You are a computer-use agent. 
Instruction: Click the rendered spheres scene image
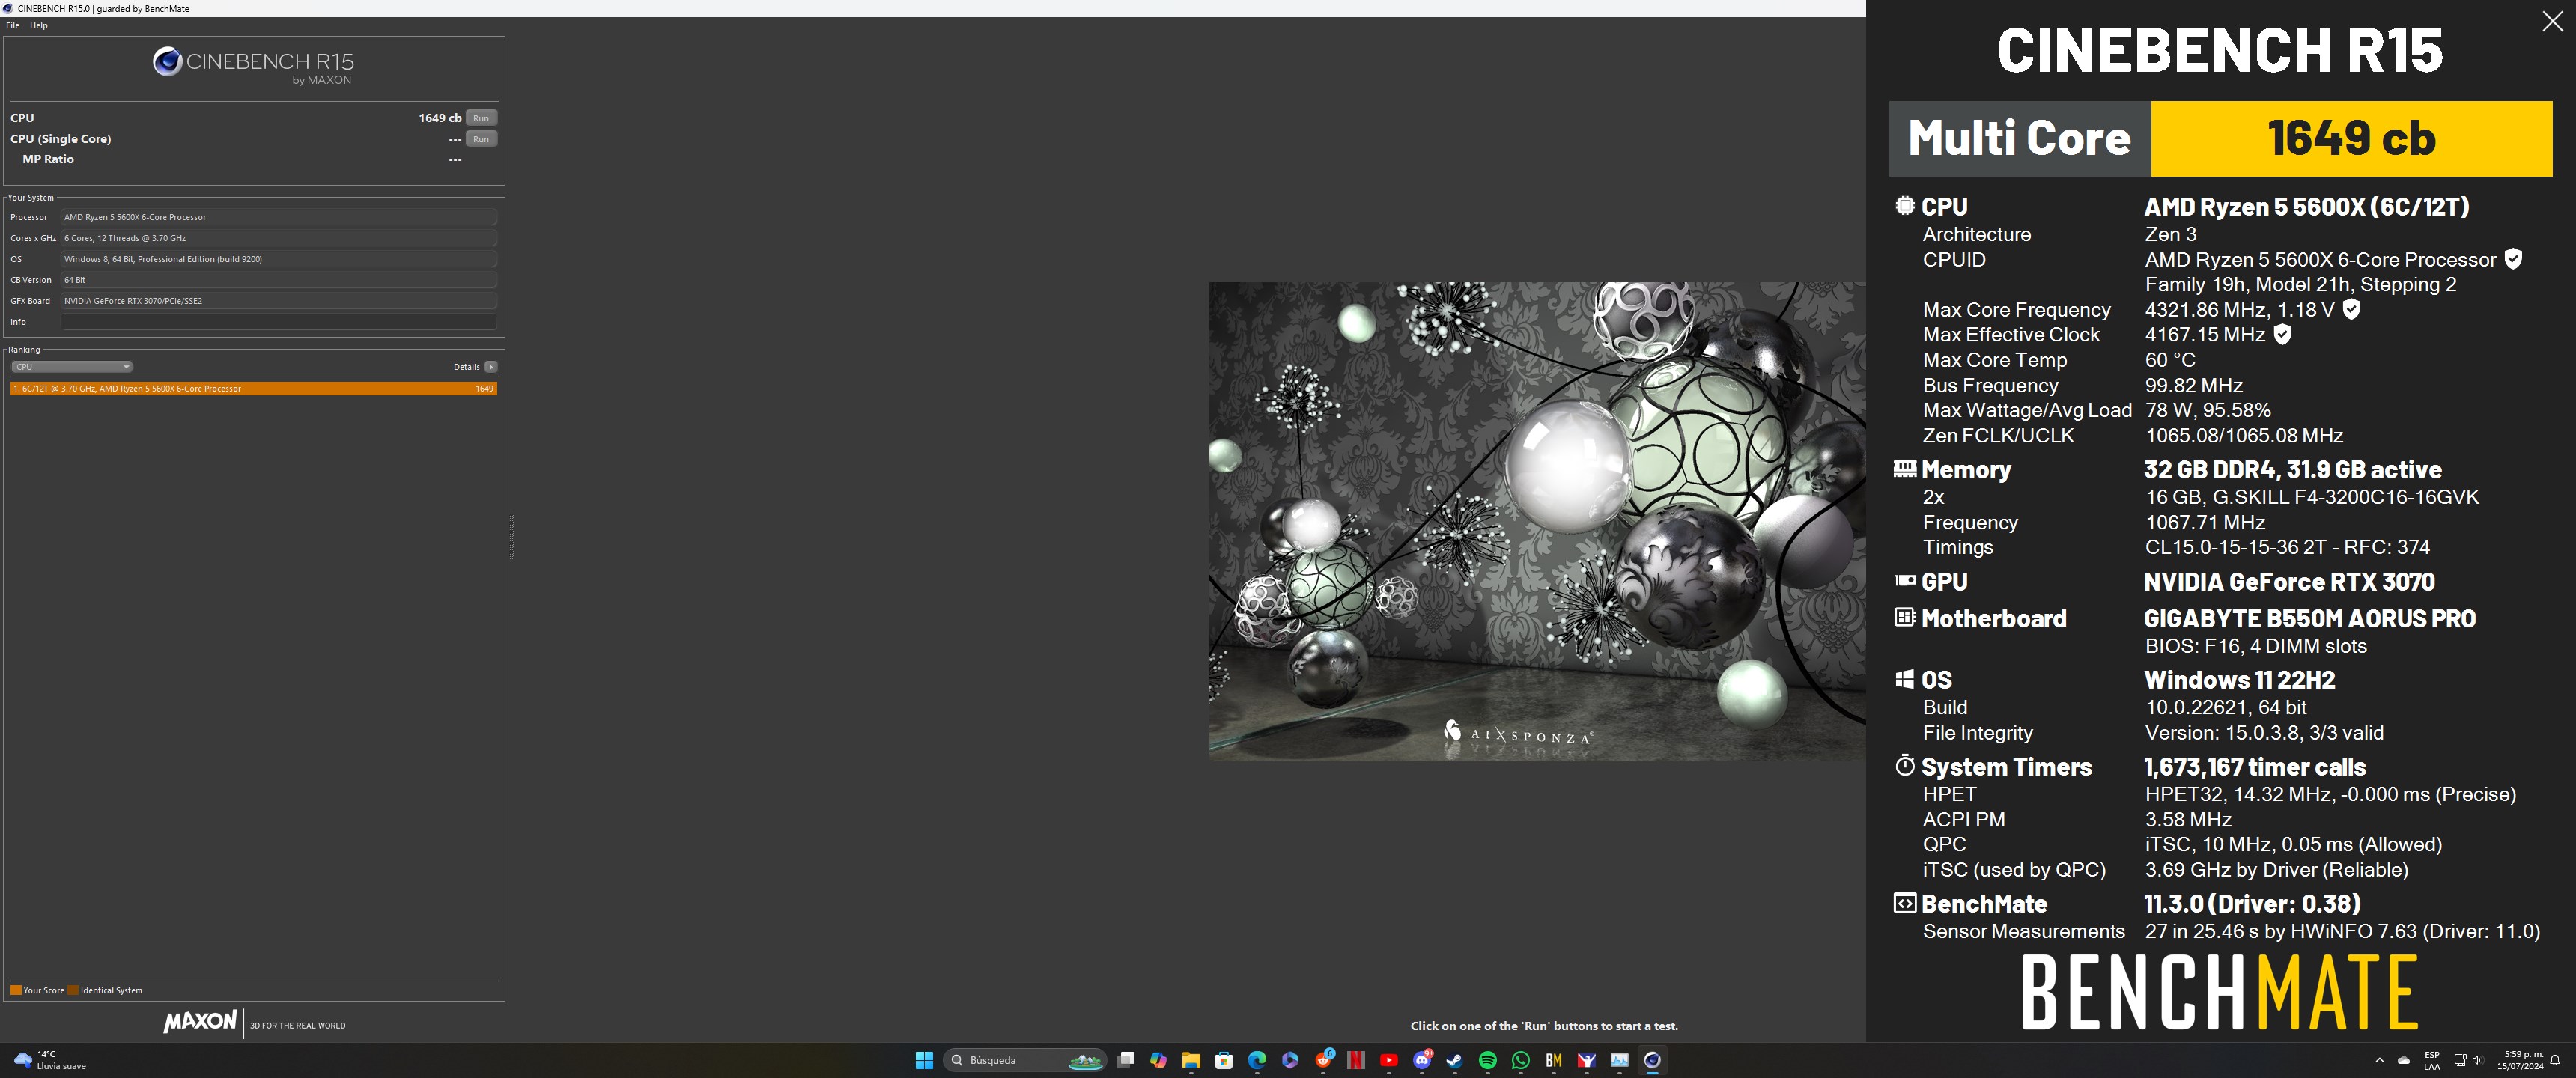[x=1537, y=521]
